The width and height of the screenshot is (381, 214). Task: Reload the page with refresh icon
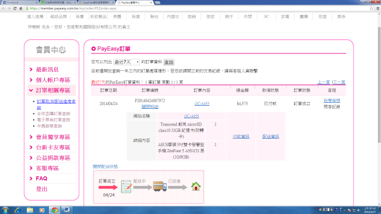tap(15, 8)
